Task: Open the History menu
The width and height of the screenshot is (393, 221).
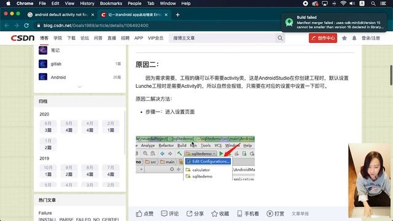Action: [87, 3]
